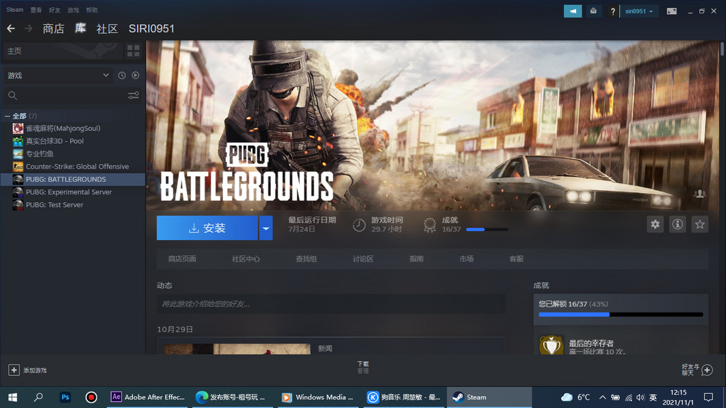Switch library to grid collections view
Screen dimensions: 726x408
pyautogui.click(x=133, y=51)
